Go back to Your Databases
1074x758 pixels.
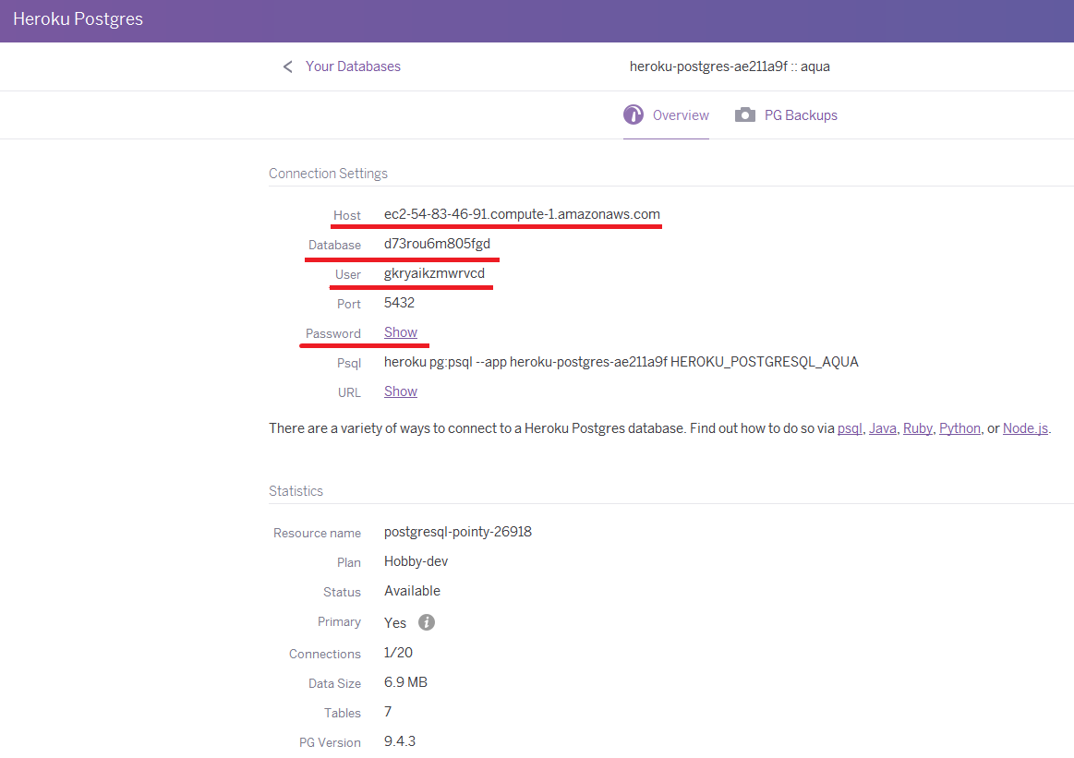coord(353,66)
